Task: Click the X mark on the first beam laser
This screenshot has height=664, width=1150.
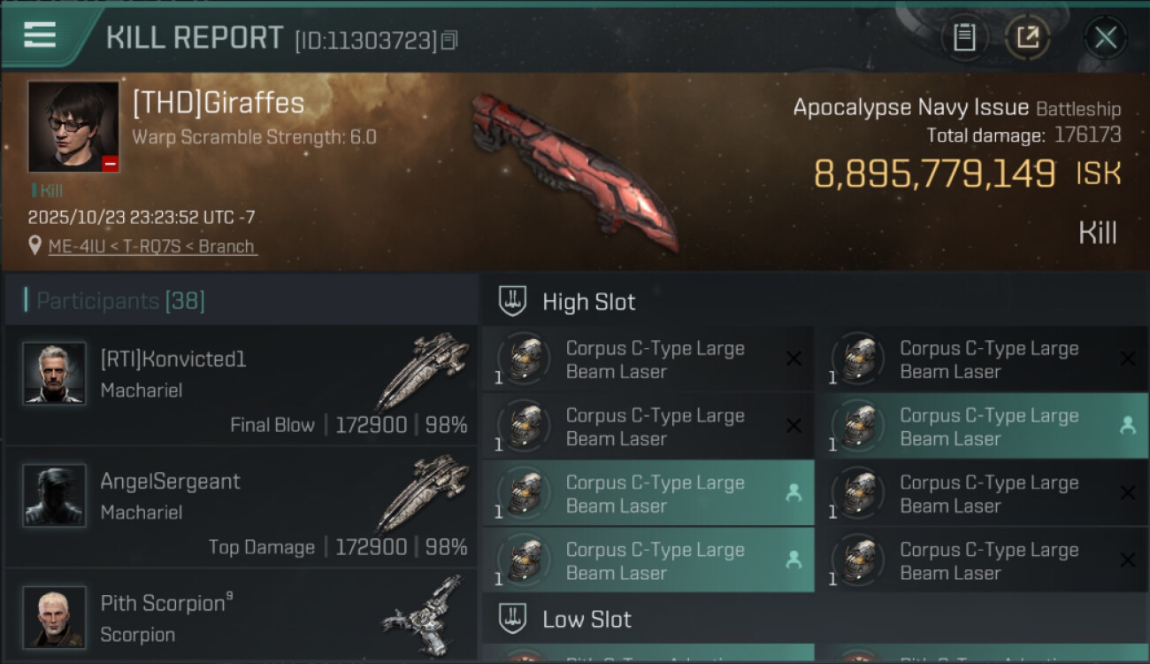Action: coord(793,359)
